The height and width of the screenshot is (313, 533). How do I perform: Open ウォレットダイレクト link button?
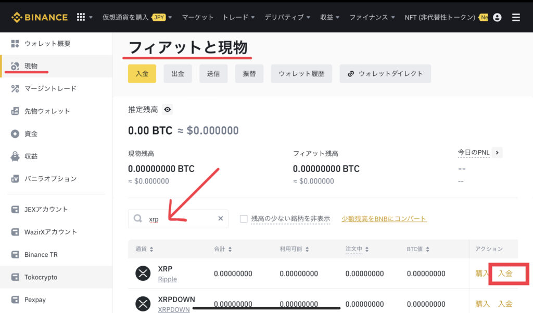tap(386, 74)
